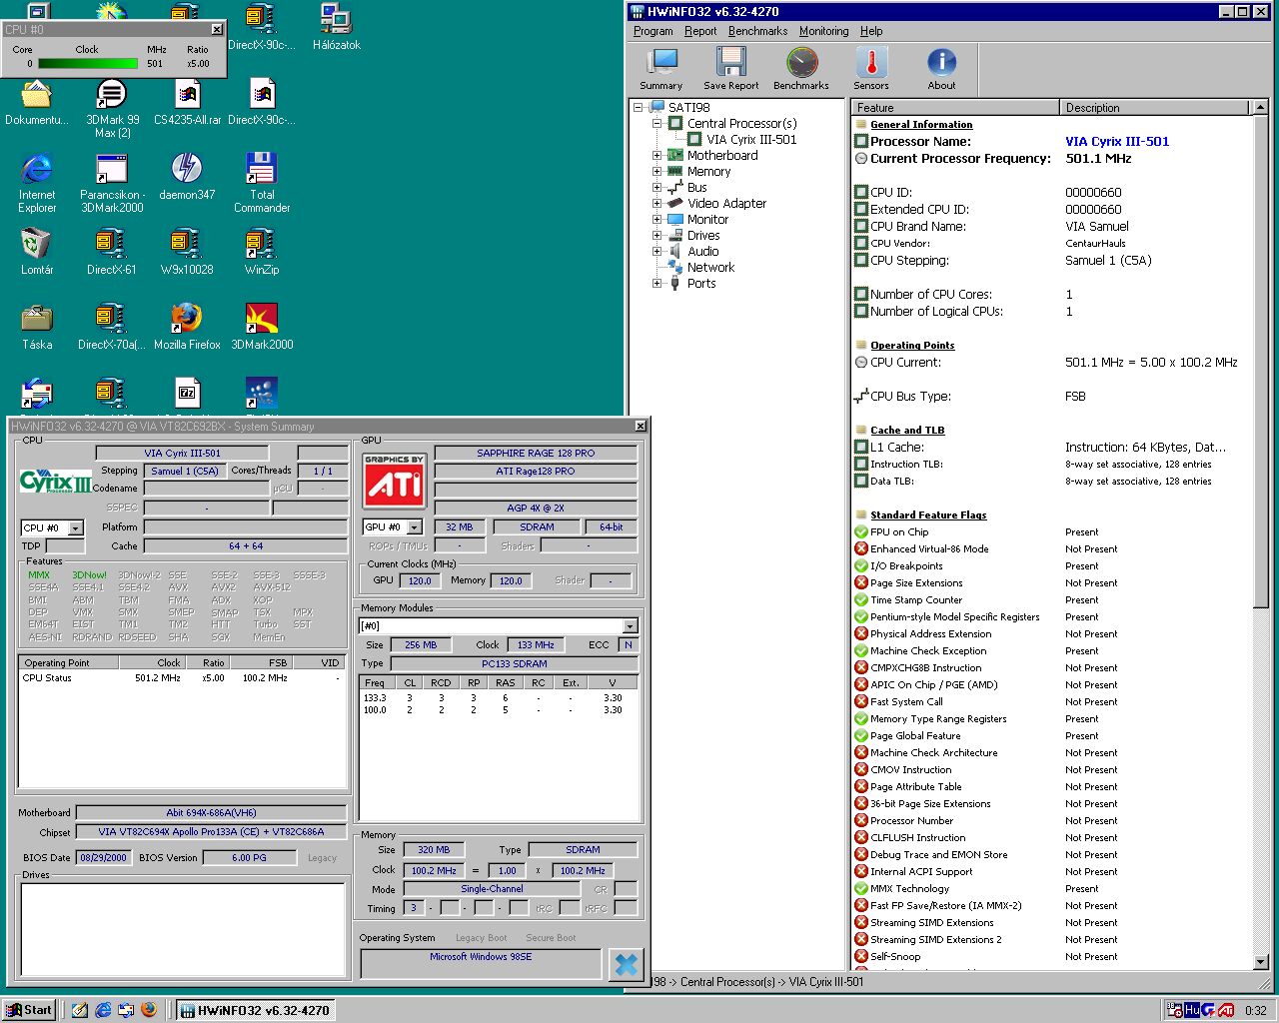This screenshot has height=1023, width=1279.
Task: Click the HWiNFO32 v6.32-4270 taskbar button
Action: point(255,1010)
